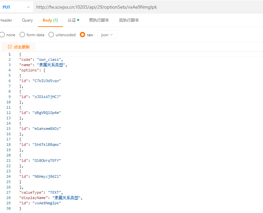
Task: Click line number 1 in the gutter
Action: [x=10, y=54]
